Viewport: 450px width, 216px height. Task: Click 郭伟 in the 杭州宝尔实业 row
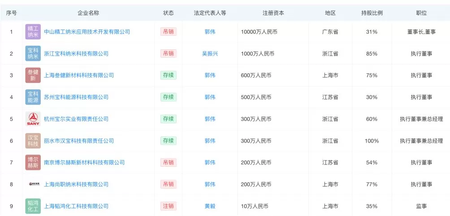click(210, 119)
